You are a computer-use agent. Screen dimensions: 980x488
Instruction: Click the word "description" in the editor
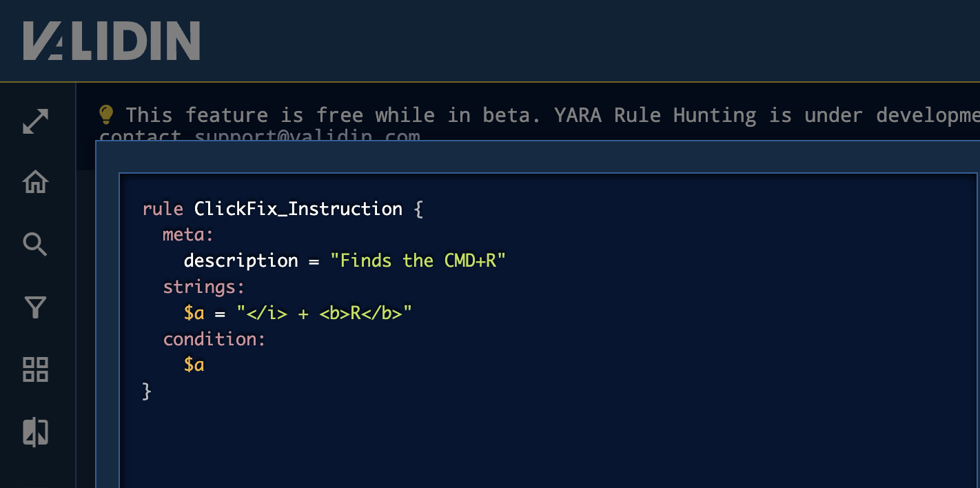[241, 261]
